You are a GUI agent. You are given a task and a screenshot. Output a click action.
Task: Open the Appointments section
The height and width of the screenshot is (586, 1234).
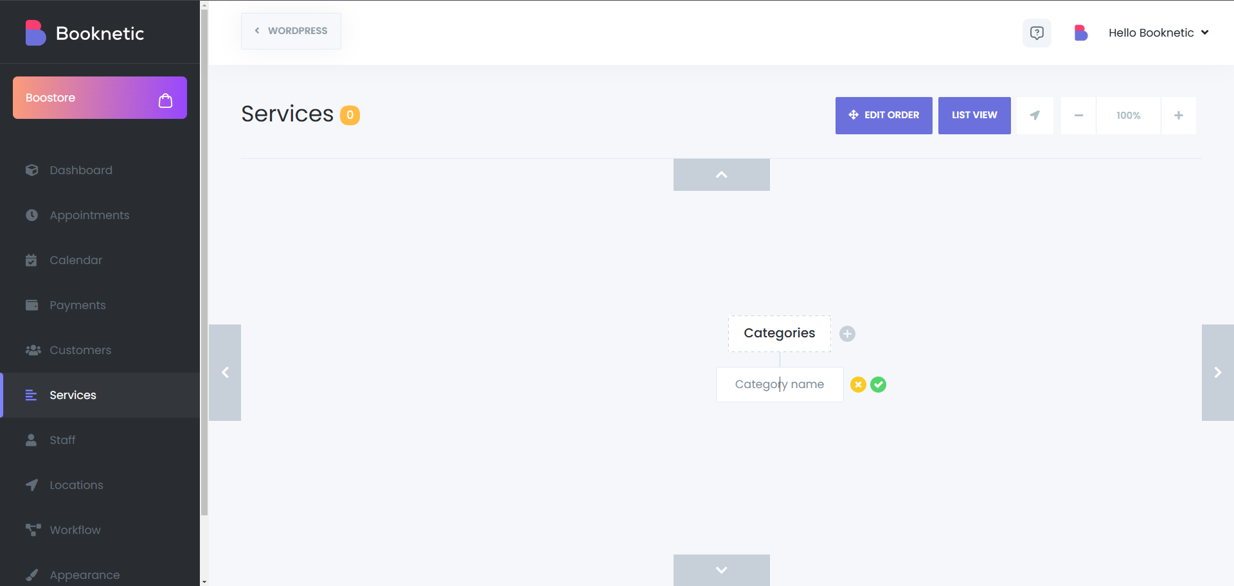click(x=89, y=215)
